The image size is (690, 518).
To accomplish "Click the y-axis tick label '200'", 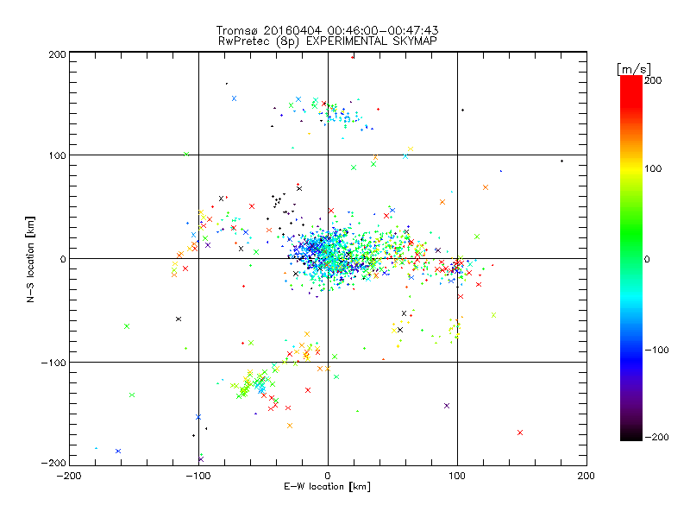I will (x=58, y=54).
